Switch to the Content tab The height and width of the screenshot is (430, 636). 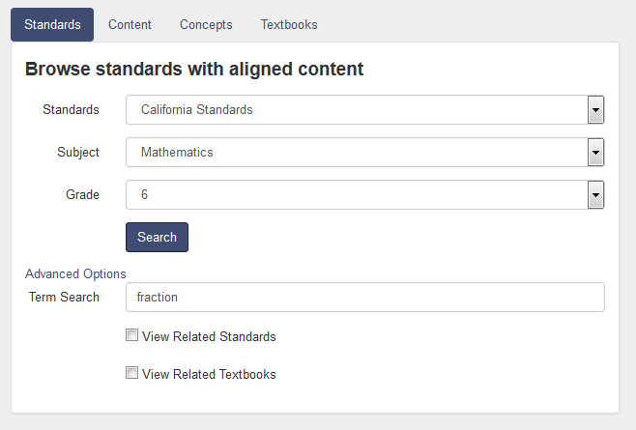130,25
